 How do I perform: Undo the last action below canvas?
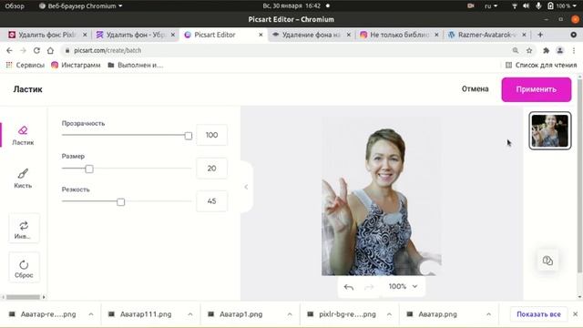pyautogui.click(x=349, y=287)
